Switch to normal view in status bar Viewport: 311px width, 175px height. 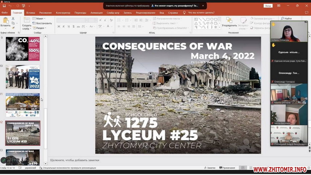[243, 168]
